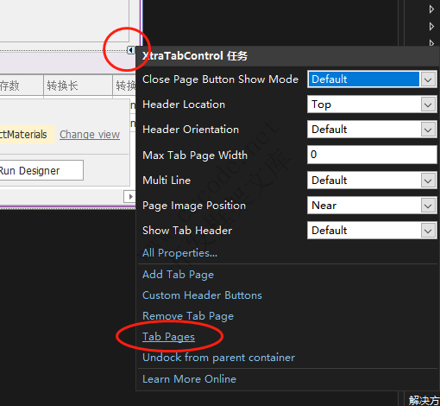Open the Tab Pages collection link
Viewport: 440px width, 406px height.
pyautogui.click(x=168, y=337)
